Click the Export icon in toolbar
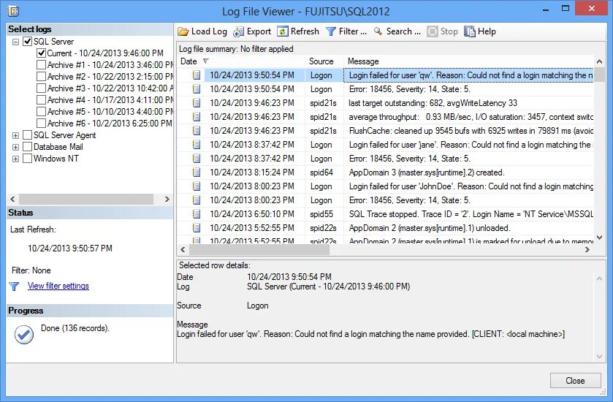The height and width of the screenshot is (402, 613). (x=238, y=31)
